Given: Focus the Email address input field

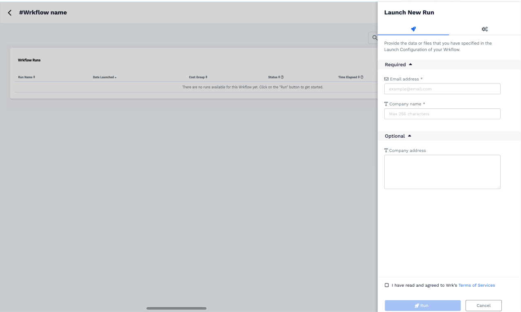Looking at the screenshot, I should 442,89.
